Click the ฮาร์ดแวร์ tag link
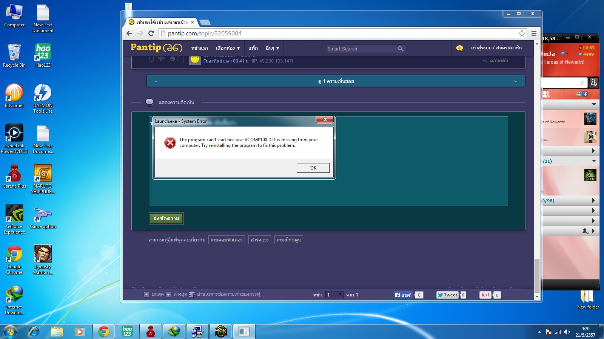604x339 pixels. click(x=259, y=240)
